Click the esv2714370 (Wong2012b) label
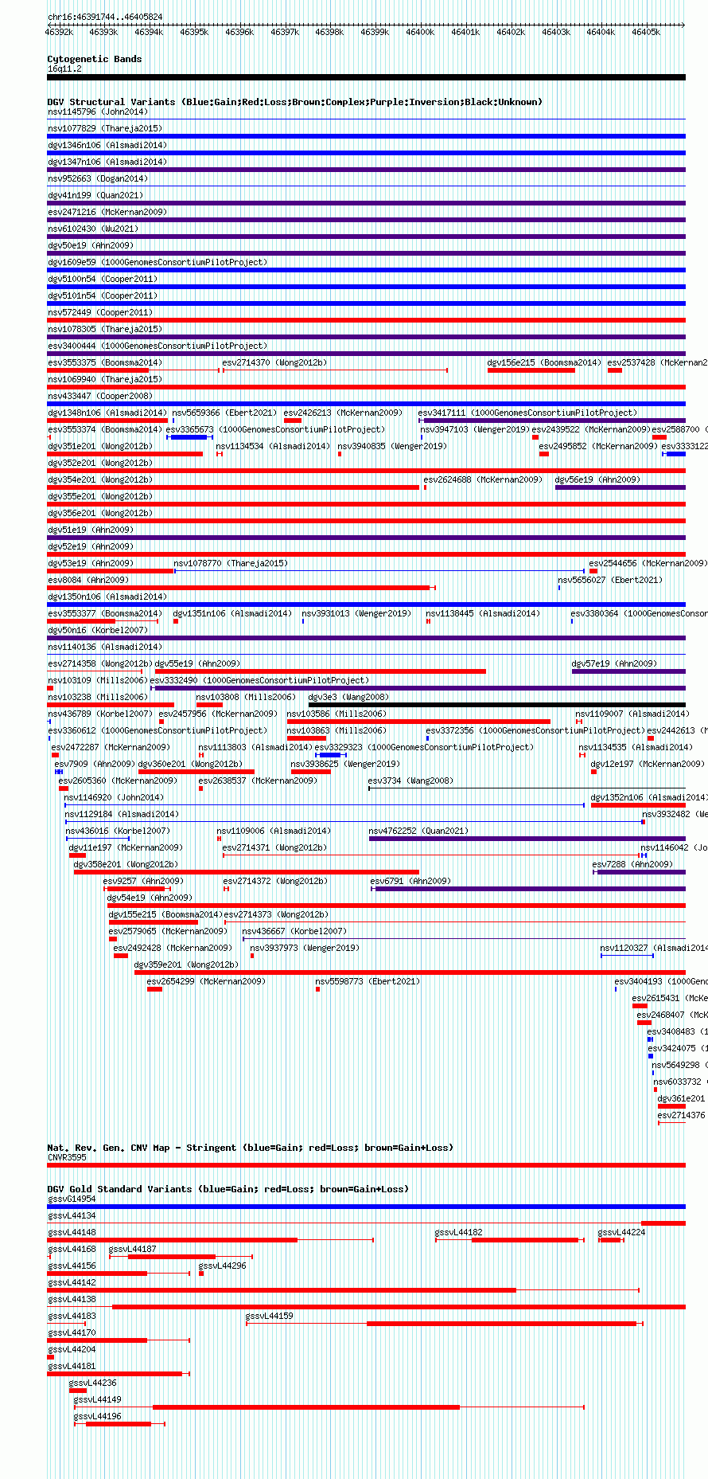 click(x=274, y=362)
